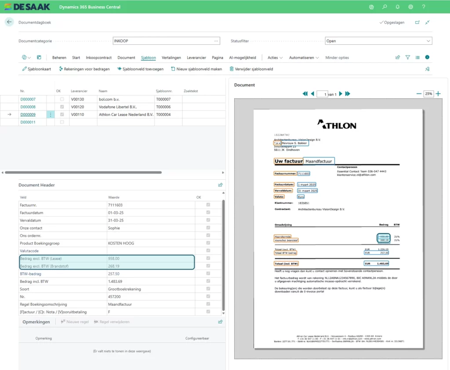
Task: Share the list via share icon
Action: pos(397,58)
